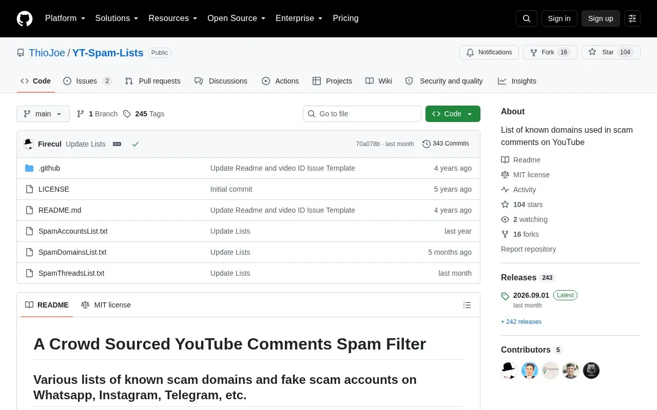Expand the Open Source menu
The image size is (657, 410).
(236, 18)
